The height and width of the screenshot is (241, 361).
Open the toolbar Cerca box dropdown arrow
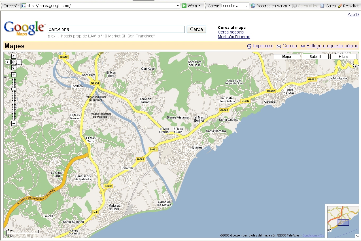247,6
